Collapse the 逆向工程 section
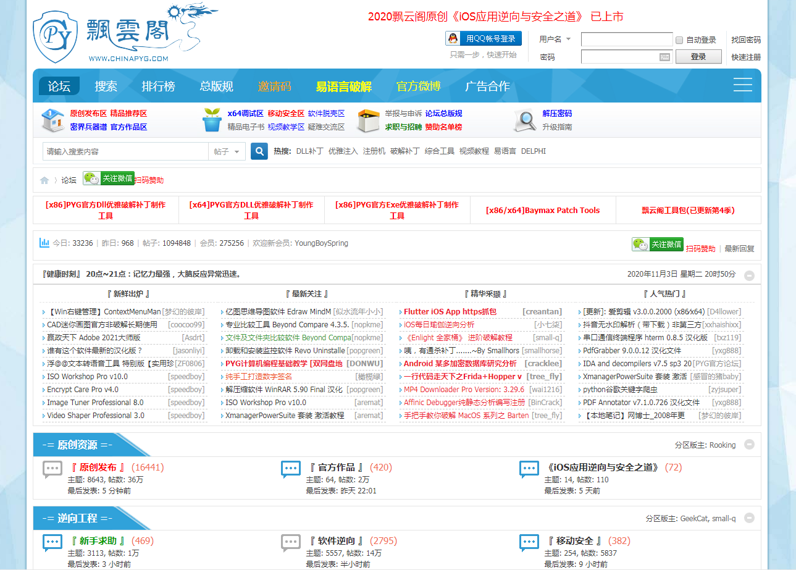796x570 pixels. (x=749, y=518)
